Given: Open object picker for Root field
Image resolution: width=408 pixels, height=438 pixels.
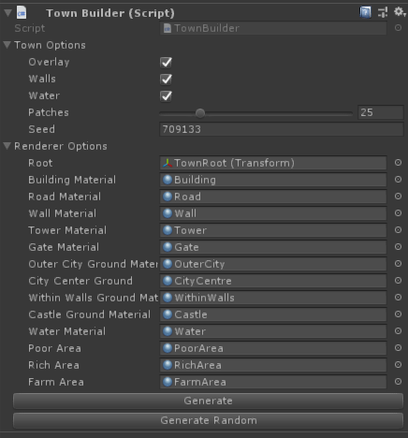Looking at the screenshot, I should (398, 163).
